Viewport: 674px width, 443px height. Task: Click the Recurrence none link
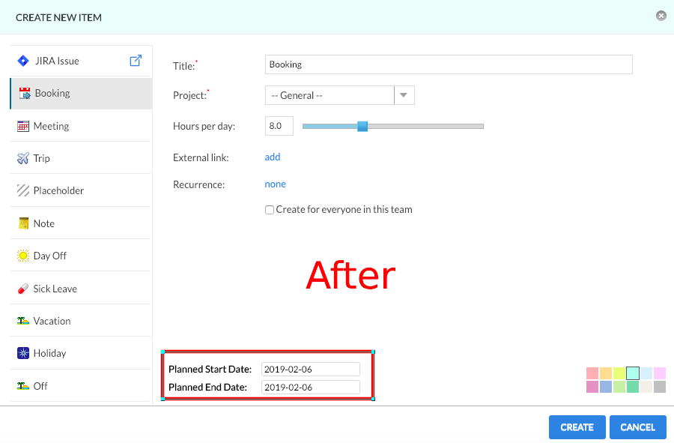[275, 184]
